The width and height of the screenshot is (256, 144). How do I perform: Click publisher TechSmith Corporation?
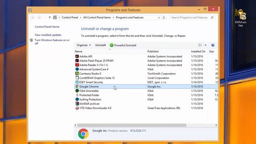coord(162,74)
